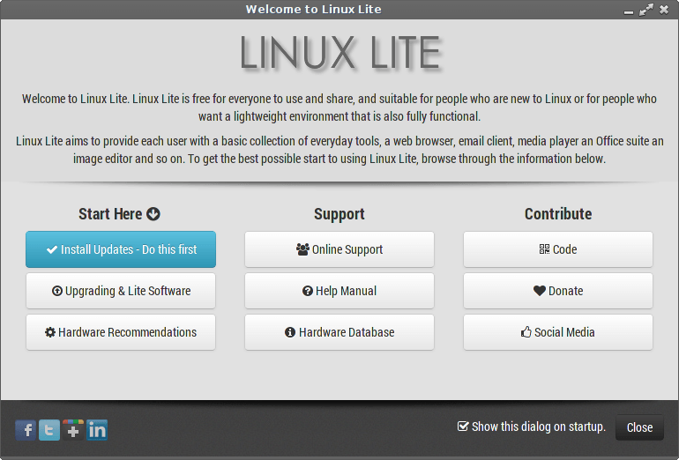Click the LINUX LITE logo heading
The image size is (679, 460).
[340, 53]
